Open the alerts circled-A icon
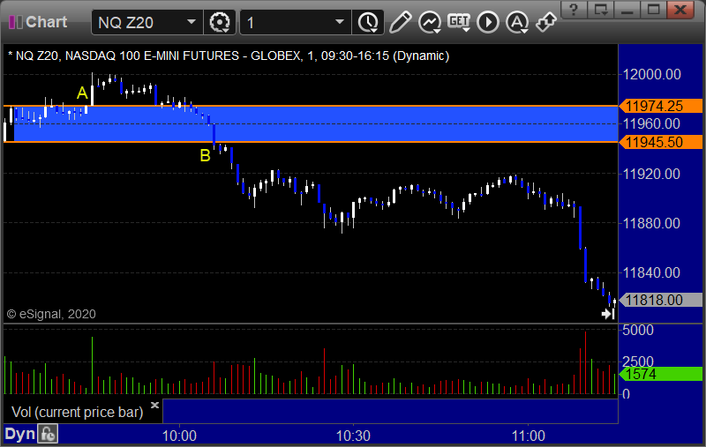The width and height of the screenshot is (706, 447). point(517,22)
